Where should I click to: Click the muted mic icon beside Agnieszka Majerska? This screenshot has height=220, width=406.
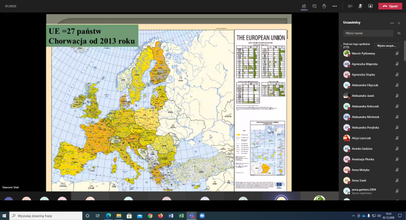coord(397,64)
